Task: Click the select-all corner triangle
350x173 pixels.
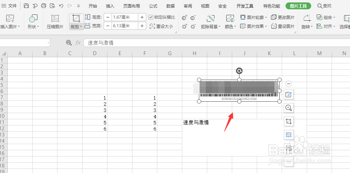Action: pos(4,53)
